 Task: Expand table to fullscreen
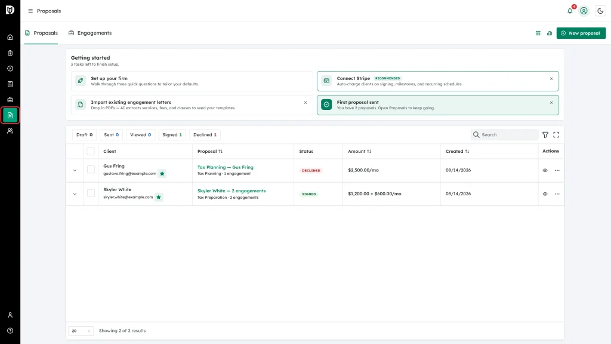(557, 134)
